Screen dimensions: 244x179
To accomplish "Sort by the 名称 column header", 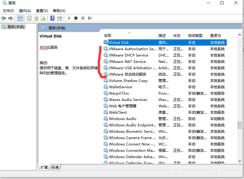I will [130, 35].
